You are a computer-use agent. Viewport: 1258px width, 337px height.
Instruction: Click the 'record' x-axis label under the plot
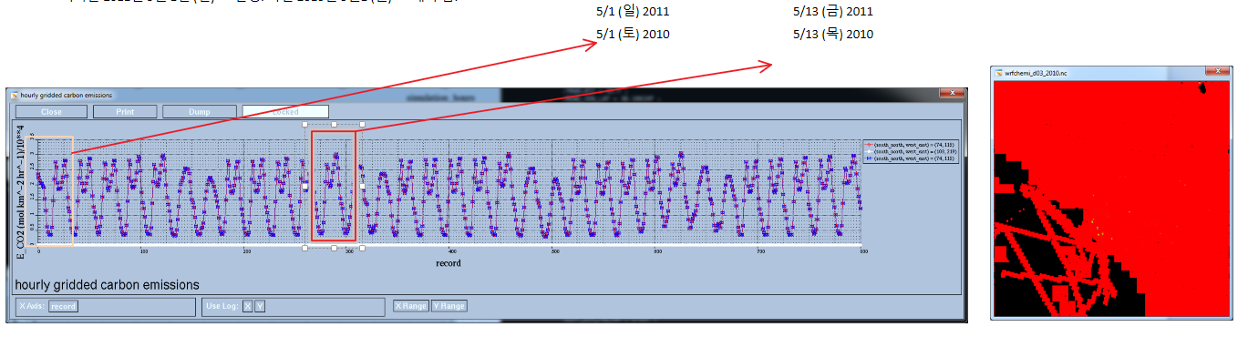[x=448, y=263]
